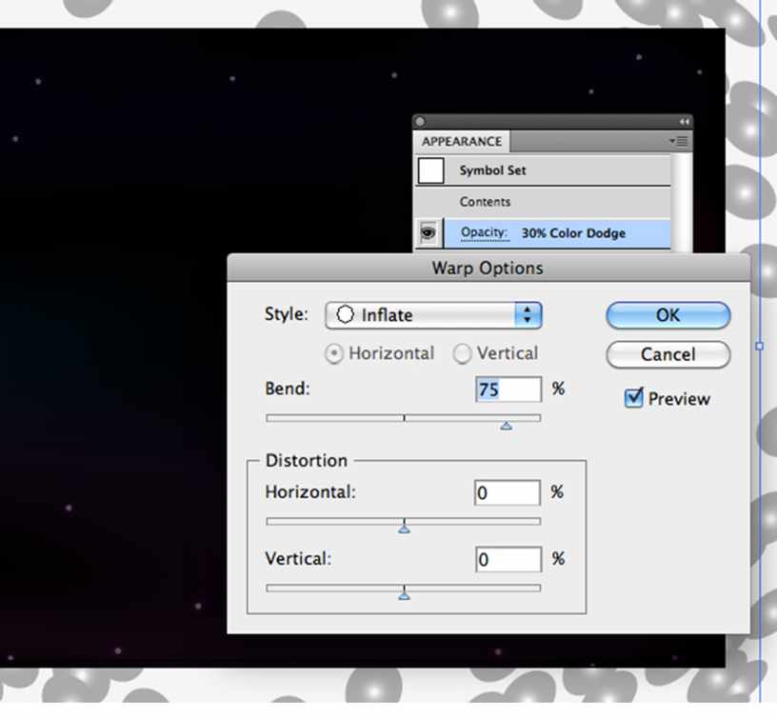Click the Distortion Horizontal input field
The height and width of the screenshot is (720, 777).
pyautogui.click(x=507, y=492)
